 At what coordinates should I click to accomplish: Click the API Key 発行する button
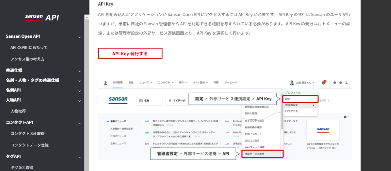(x=130, y=54)
